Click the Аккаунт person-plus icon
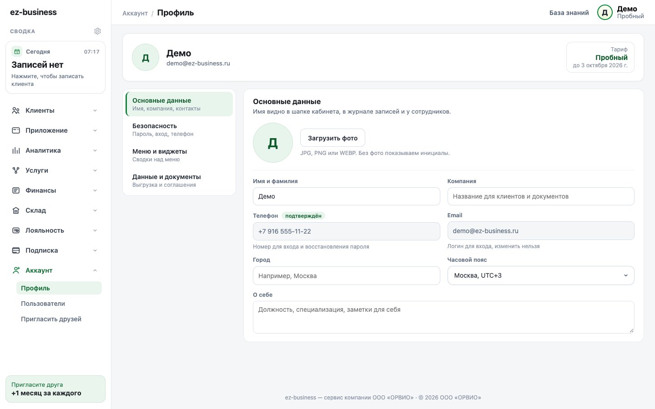This screenshot has width=655, height=409. coord(16,270)
